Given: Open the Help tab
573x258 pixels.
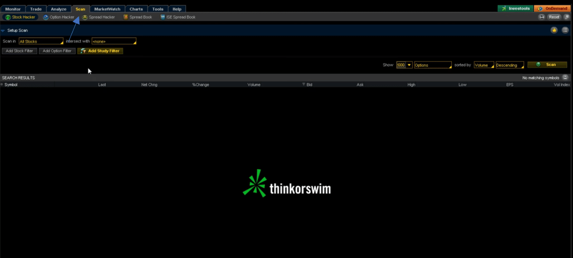Looking at the screenshot, I should pos(177,9).
